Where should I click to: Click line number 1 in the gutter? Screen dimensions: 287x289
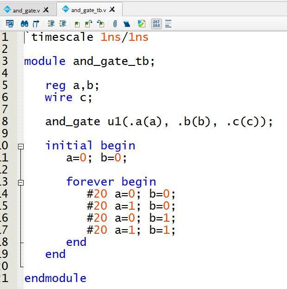5,37
